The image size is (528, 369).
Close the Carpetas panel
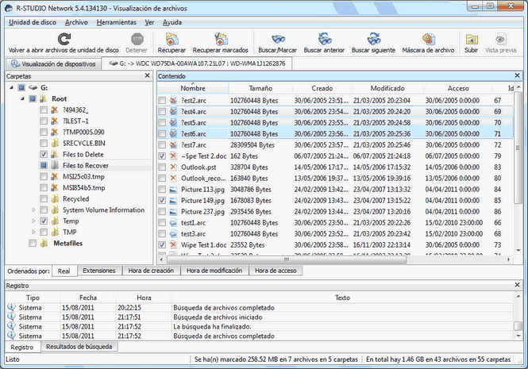(147, 75)
